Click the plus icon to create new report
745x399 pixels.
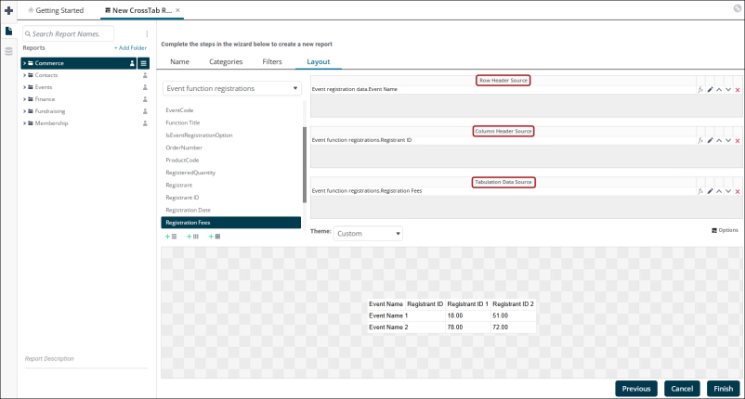tap(8, 10)
